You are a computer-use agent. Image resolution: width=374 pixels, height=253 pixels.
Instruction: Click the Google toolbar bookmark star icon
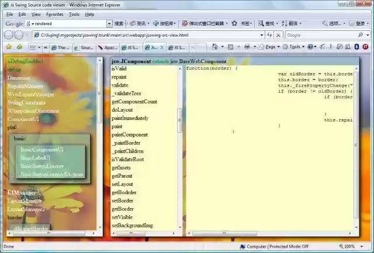(x=234, y=23)
